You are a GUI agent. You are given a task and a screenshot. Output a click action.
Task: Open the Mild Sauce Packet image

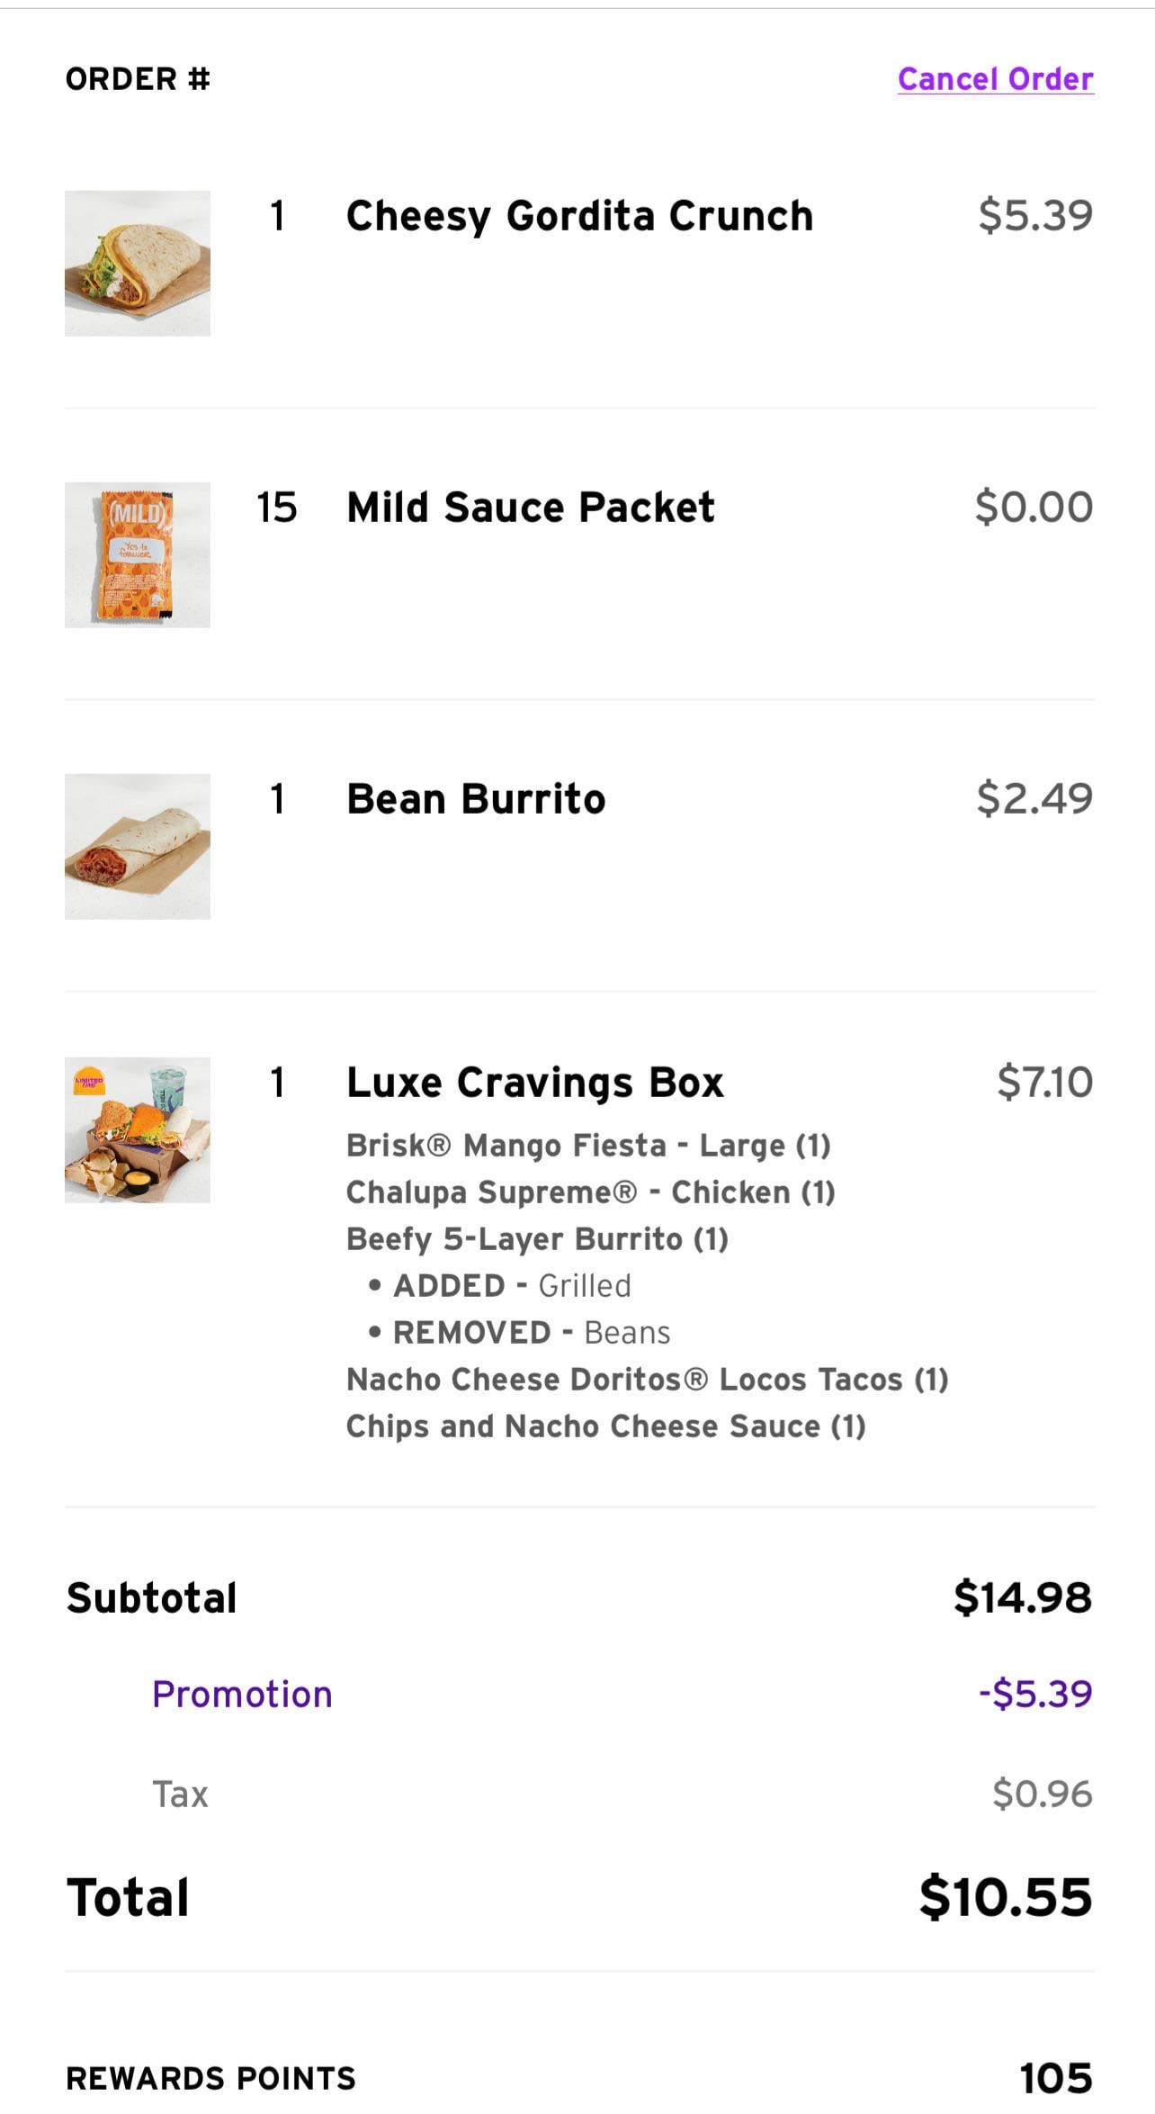138,555
